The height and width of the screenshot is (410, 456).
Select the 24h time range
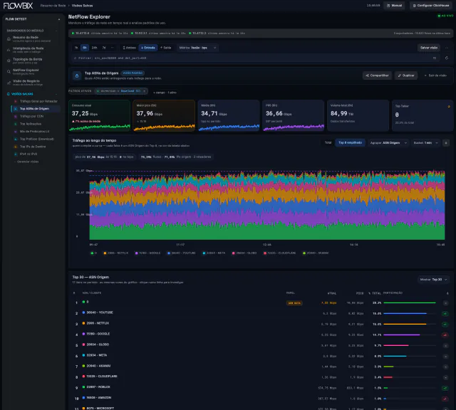click(95, 48)
